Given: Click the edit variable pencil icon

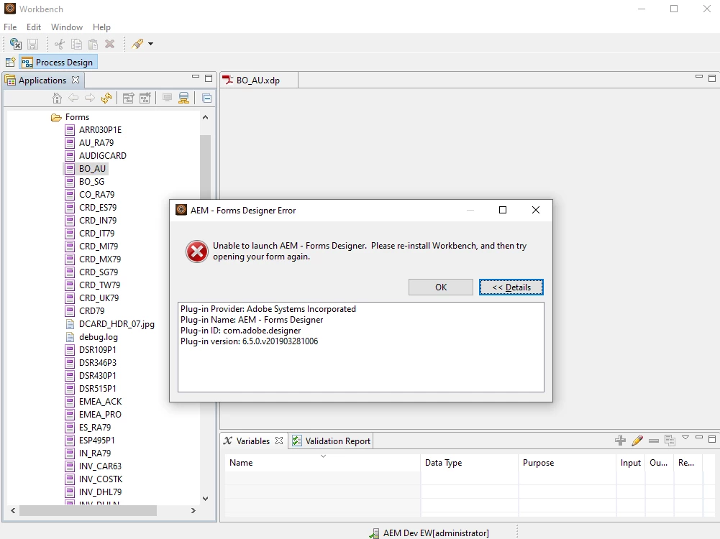Looking at the screenshot, I should (637, 441).
